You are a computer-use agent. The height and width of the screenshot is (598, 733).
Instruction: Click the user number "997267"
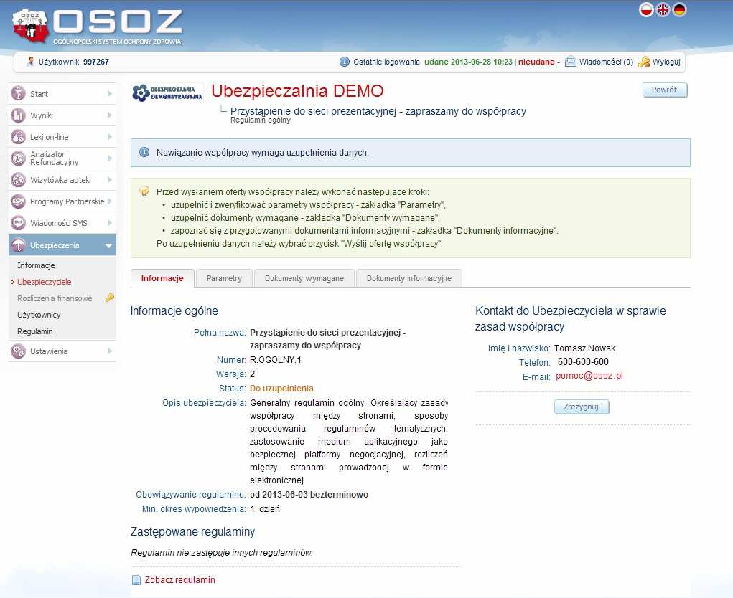coord(95,62)
